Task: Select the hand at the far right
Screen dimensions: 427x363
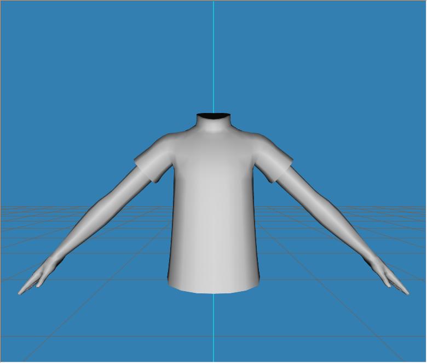Action: click(394, 282)
